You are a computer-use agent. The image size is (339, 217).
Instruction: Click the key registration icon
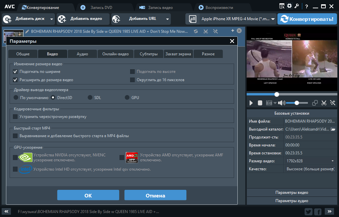[x=297, y=6]
